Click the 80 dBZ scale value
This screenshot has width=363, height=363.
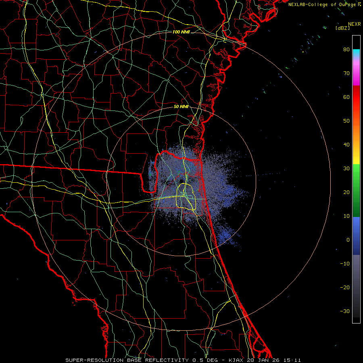click(x=346, y=49)
